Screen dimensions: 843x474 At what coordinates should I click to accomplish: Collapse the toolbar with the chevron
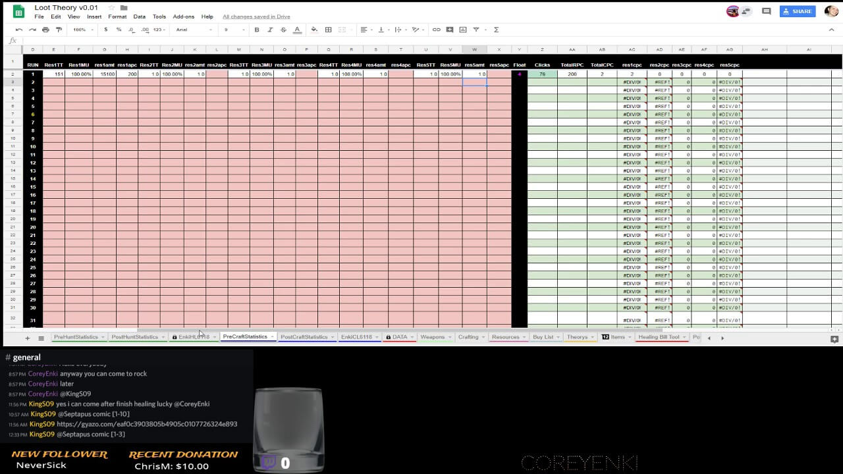point(831,30)
